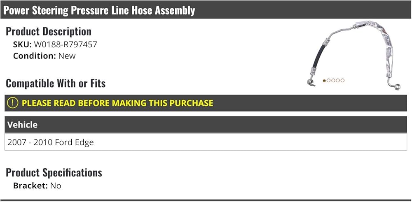Click the Condition: New text
Image resolution: width=412 pixels, height=202 pixels.
click(x=44, y=56)
